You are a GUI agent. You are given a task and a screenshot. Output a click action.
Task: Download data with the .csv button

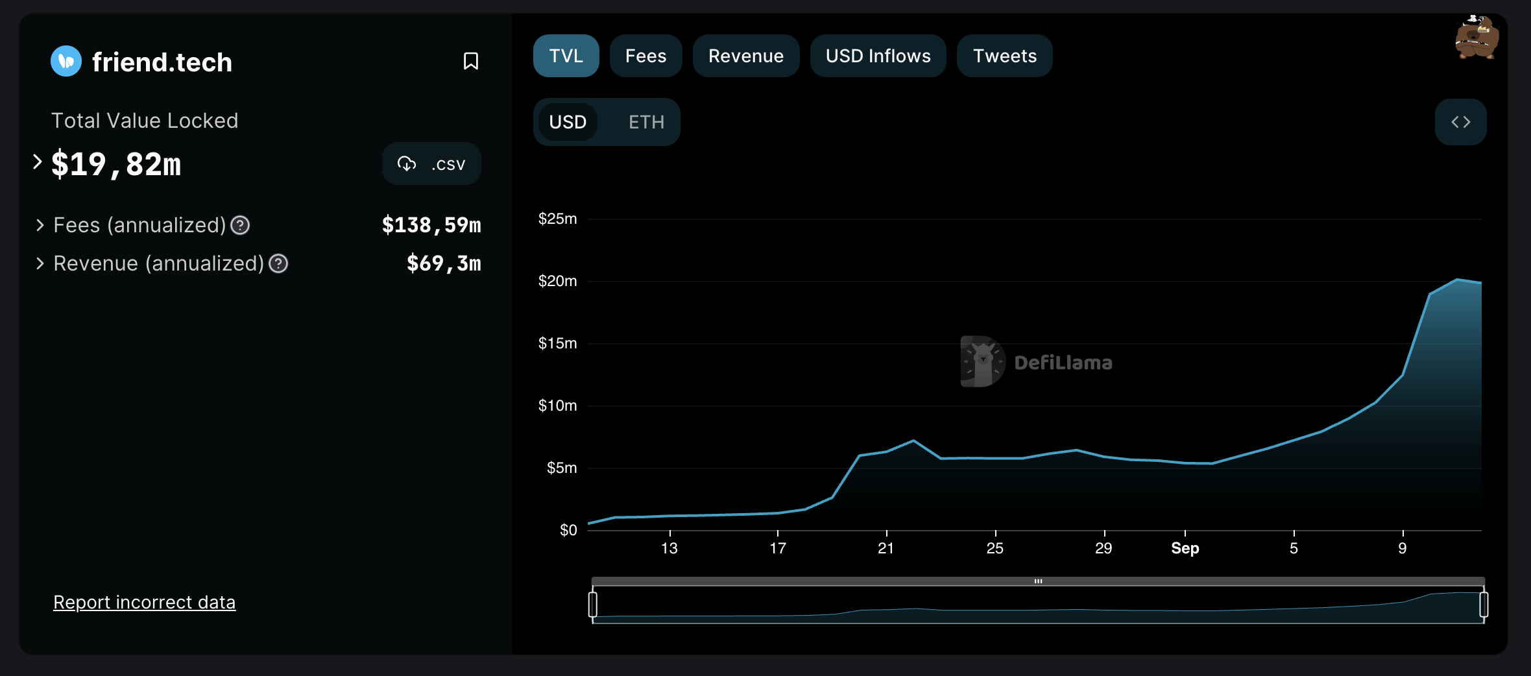431,163
